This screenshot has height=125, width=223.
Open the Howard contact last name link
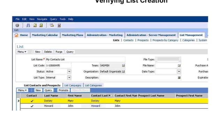[x=95, y=106]
